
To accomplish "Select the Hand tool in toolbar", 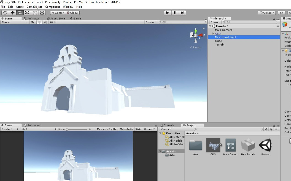I will click(5, 13).
